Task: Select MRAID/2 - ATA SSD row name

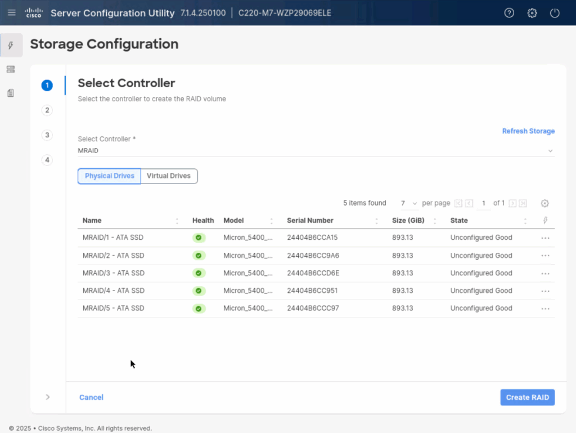Action: coord(114,256)
